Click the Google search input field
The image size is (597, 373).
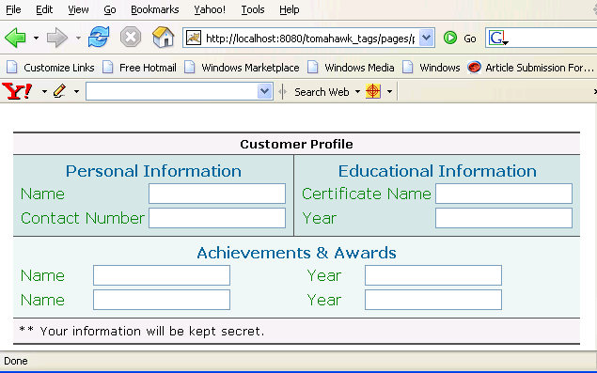pyautogui.click(x=553, y=38)
